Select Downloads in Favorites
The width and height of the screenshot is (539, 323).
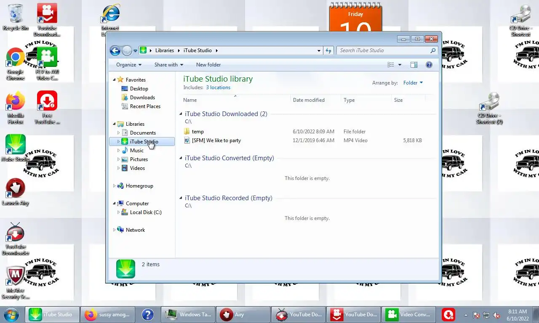coord(142,98)
